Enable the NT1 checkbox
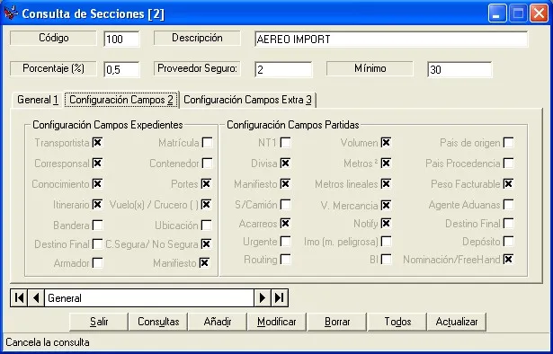Screen dimensions: 553x354 pos(285,143)
